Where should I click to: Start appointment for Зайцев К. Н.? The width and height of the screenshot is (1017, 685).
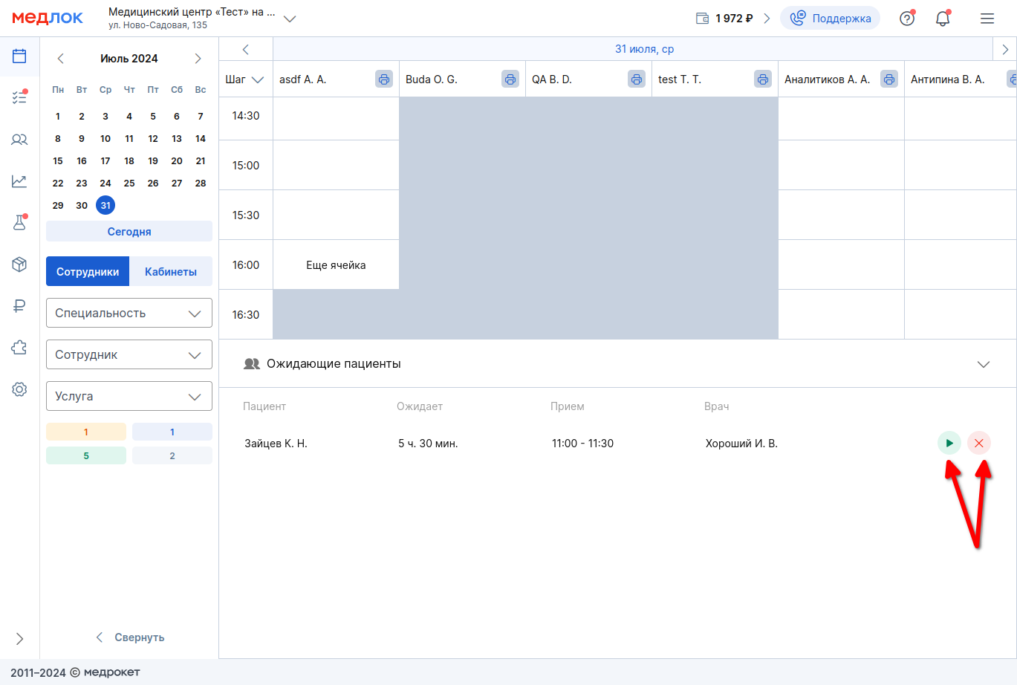coord(949,443)
